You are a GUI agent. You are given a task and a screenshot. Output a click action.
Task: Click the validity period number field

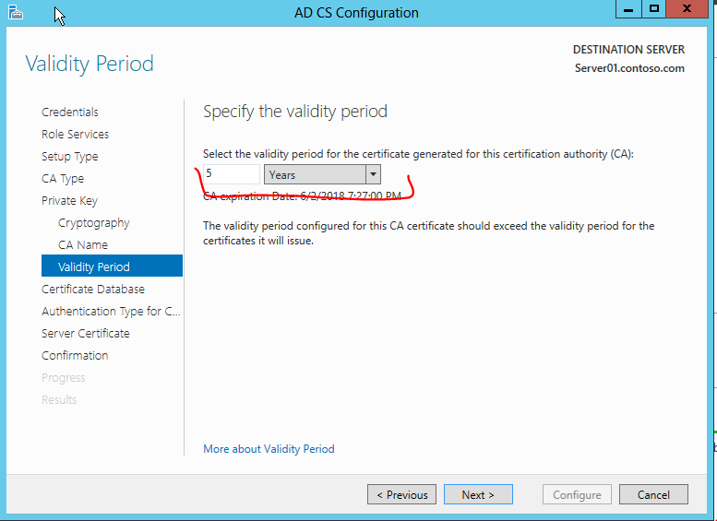click(x=232, y=174)
